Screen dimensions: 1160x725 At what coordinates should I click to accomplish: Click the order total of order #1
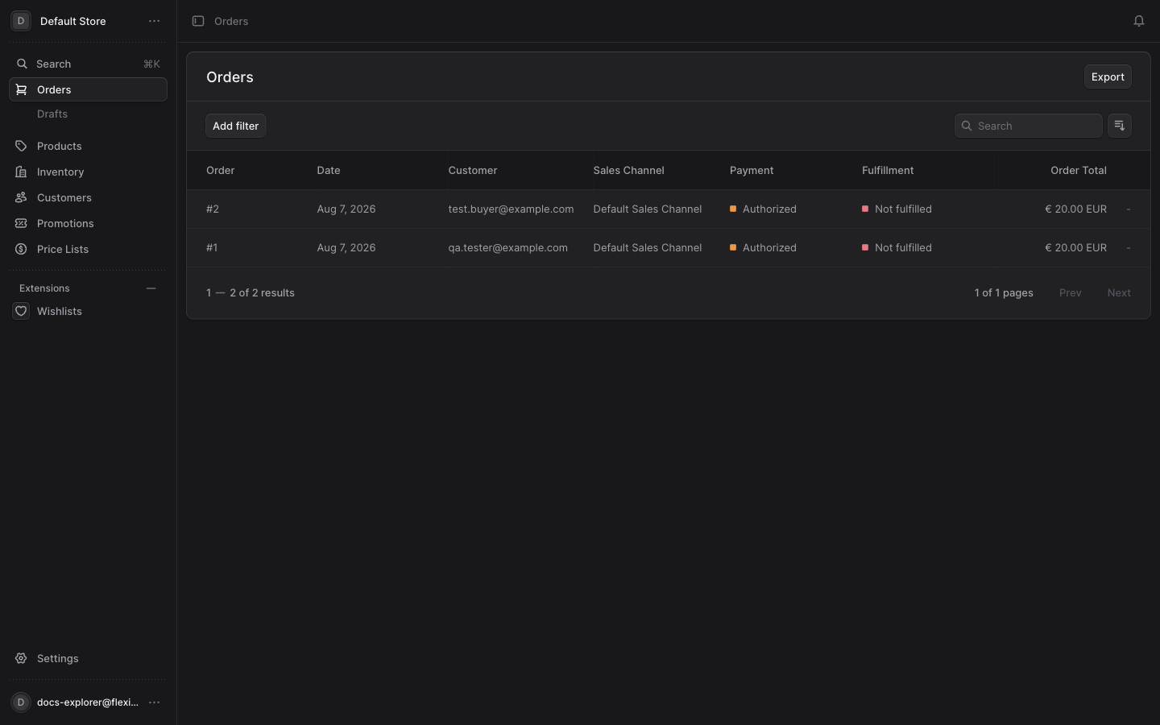coord(1075,247)
